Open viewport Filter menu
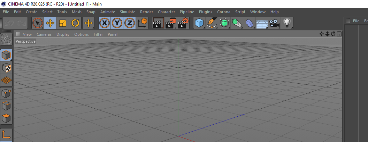Screen dimensions: 368x142 pyautogui.click(x=98, y=34)
